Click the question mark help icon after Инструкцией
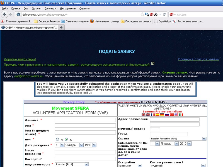Screen dimensions: 223x167 (153, 63)
